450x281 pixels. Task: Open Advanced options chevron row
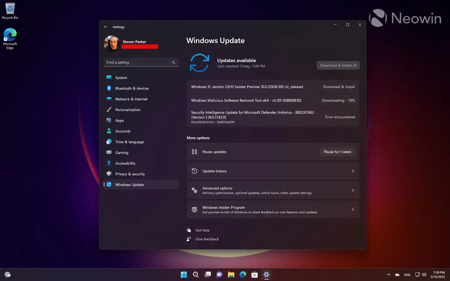coord(273,191)
